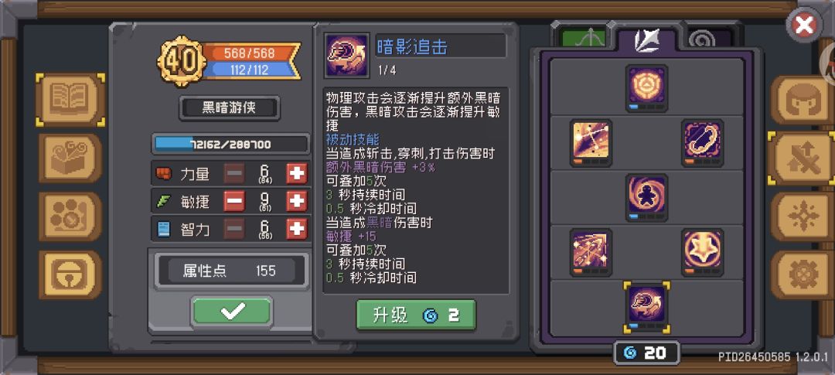
Task: Select the bow skill on second row right
Action: click(x=702, y=143)
